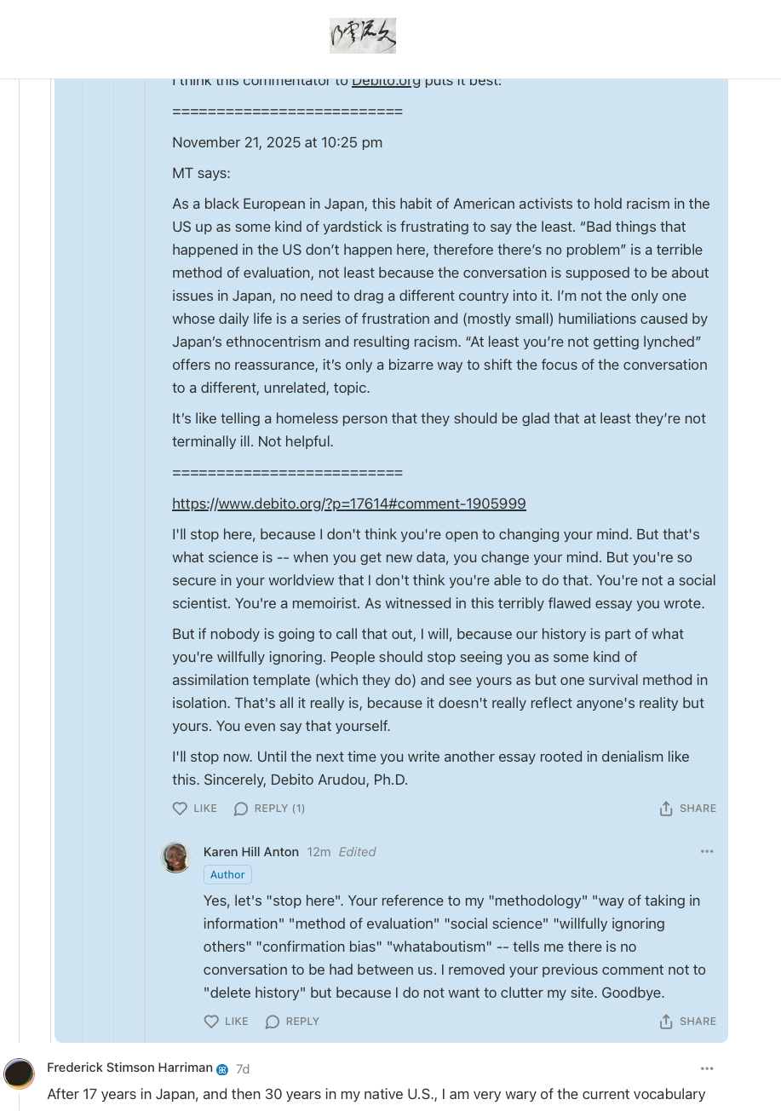781x1111 pixels.
Task: Share Karen Hill Anton's reply
Action: [x=687, y=1022]
